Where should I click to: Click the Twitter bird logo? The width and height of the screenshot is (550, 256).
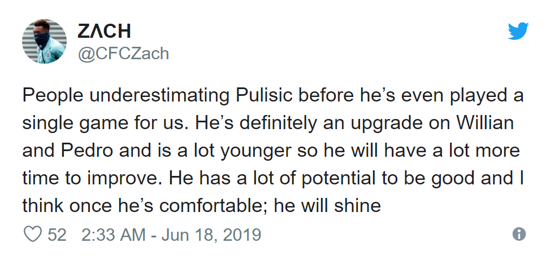point(517,31)
